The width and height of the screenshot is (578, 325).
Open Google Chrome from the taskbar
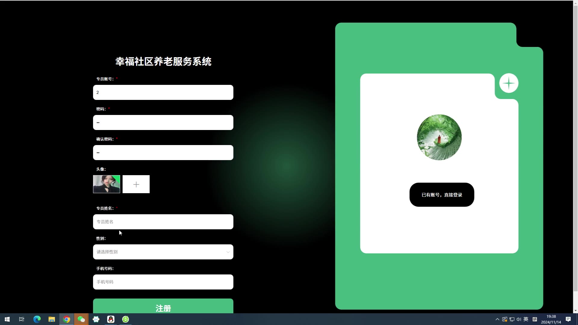point(67,319)
